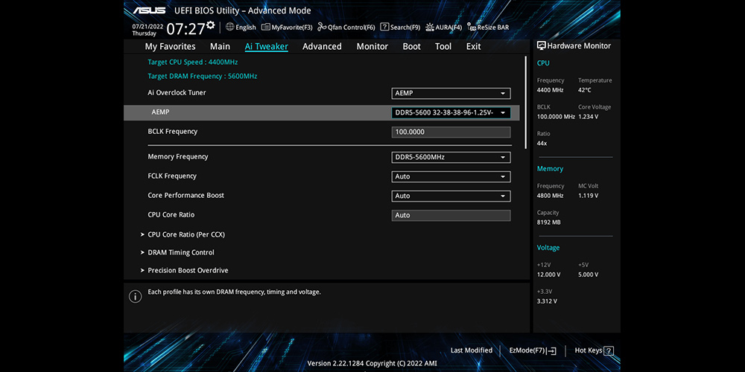Click the settings gear next to the clock
745x372 pixels.
(x=211, y=25)
